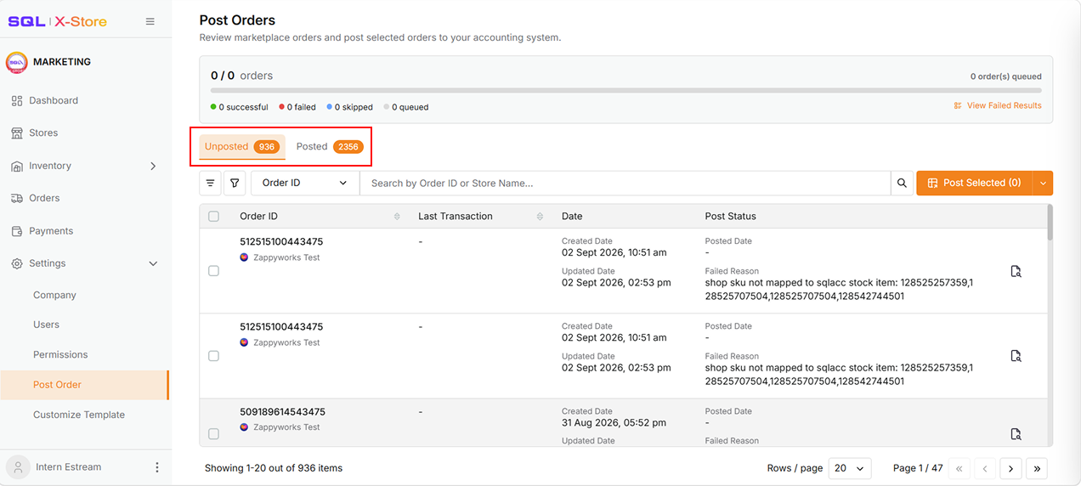This screenshot has width=1081, height=486.
Task: Click the search magnifier button
Action: [x=903, y=183]
